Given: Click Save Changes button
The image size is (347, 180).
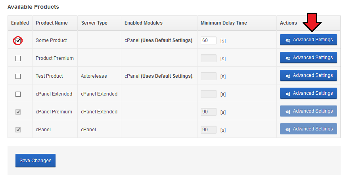Looking at the screenshot, I should coord(35,161).
